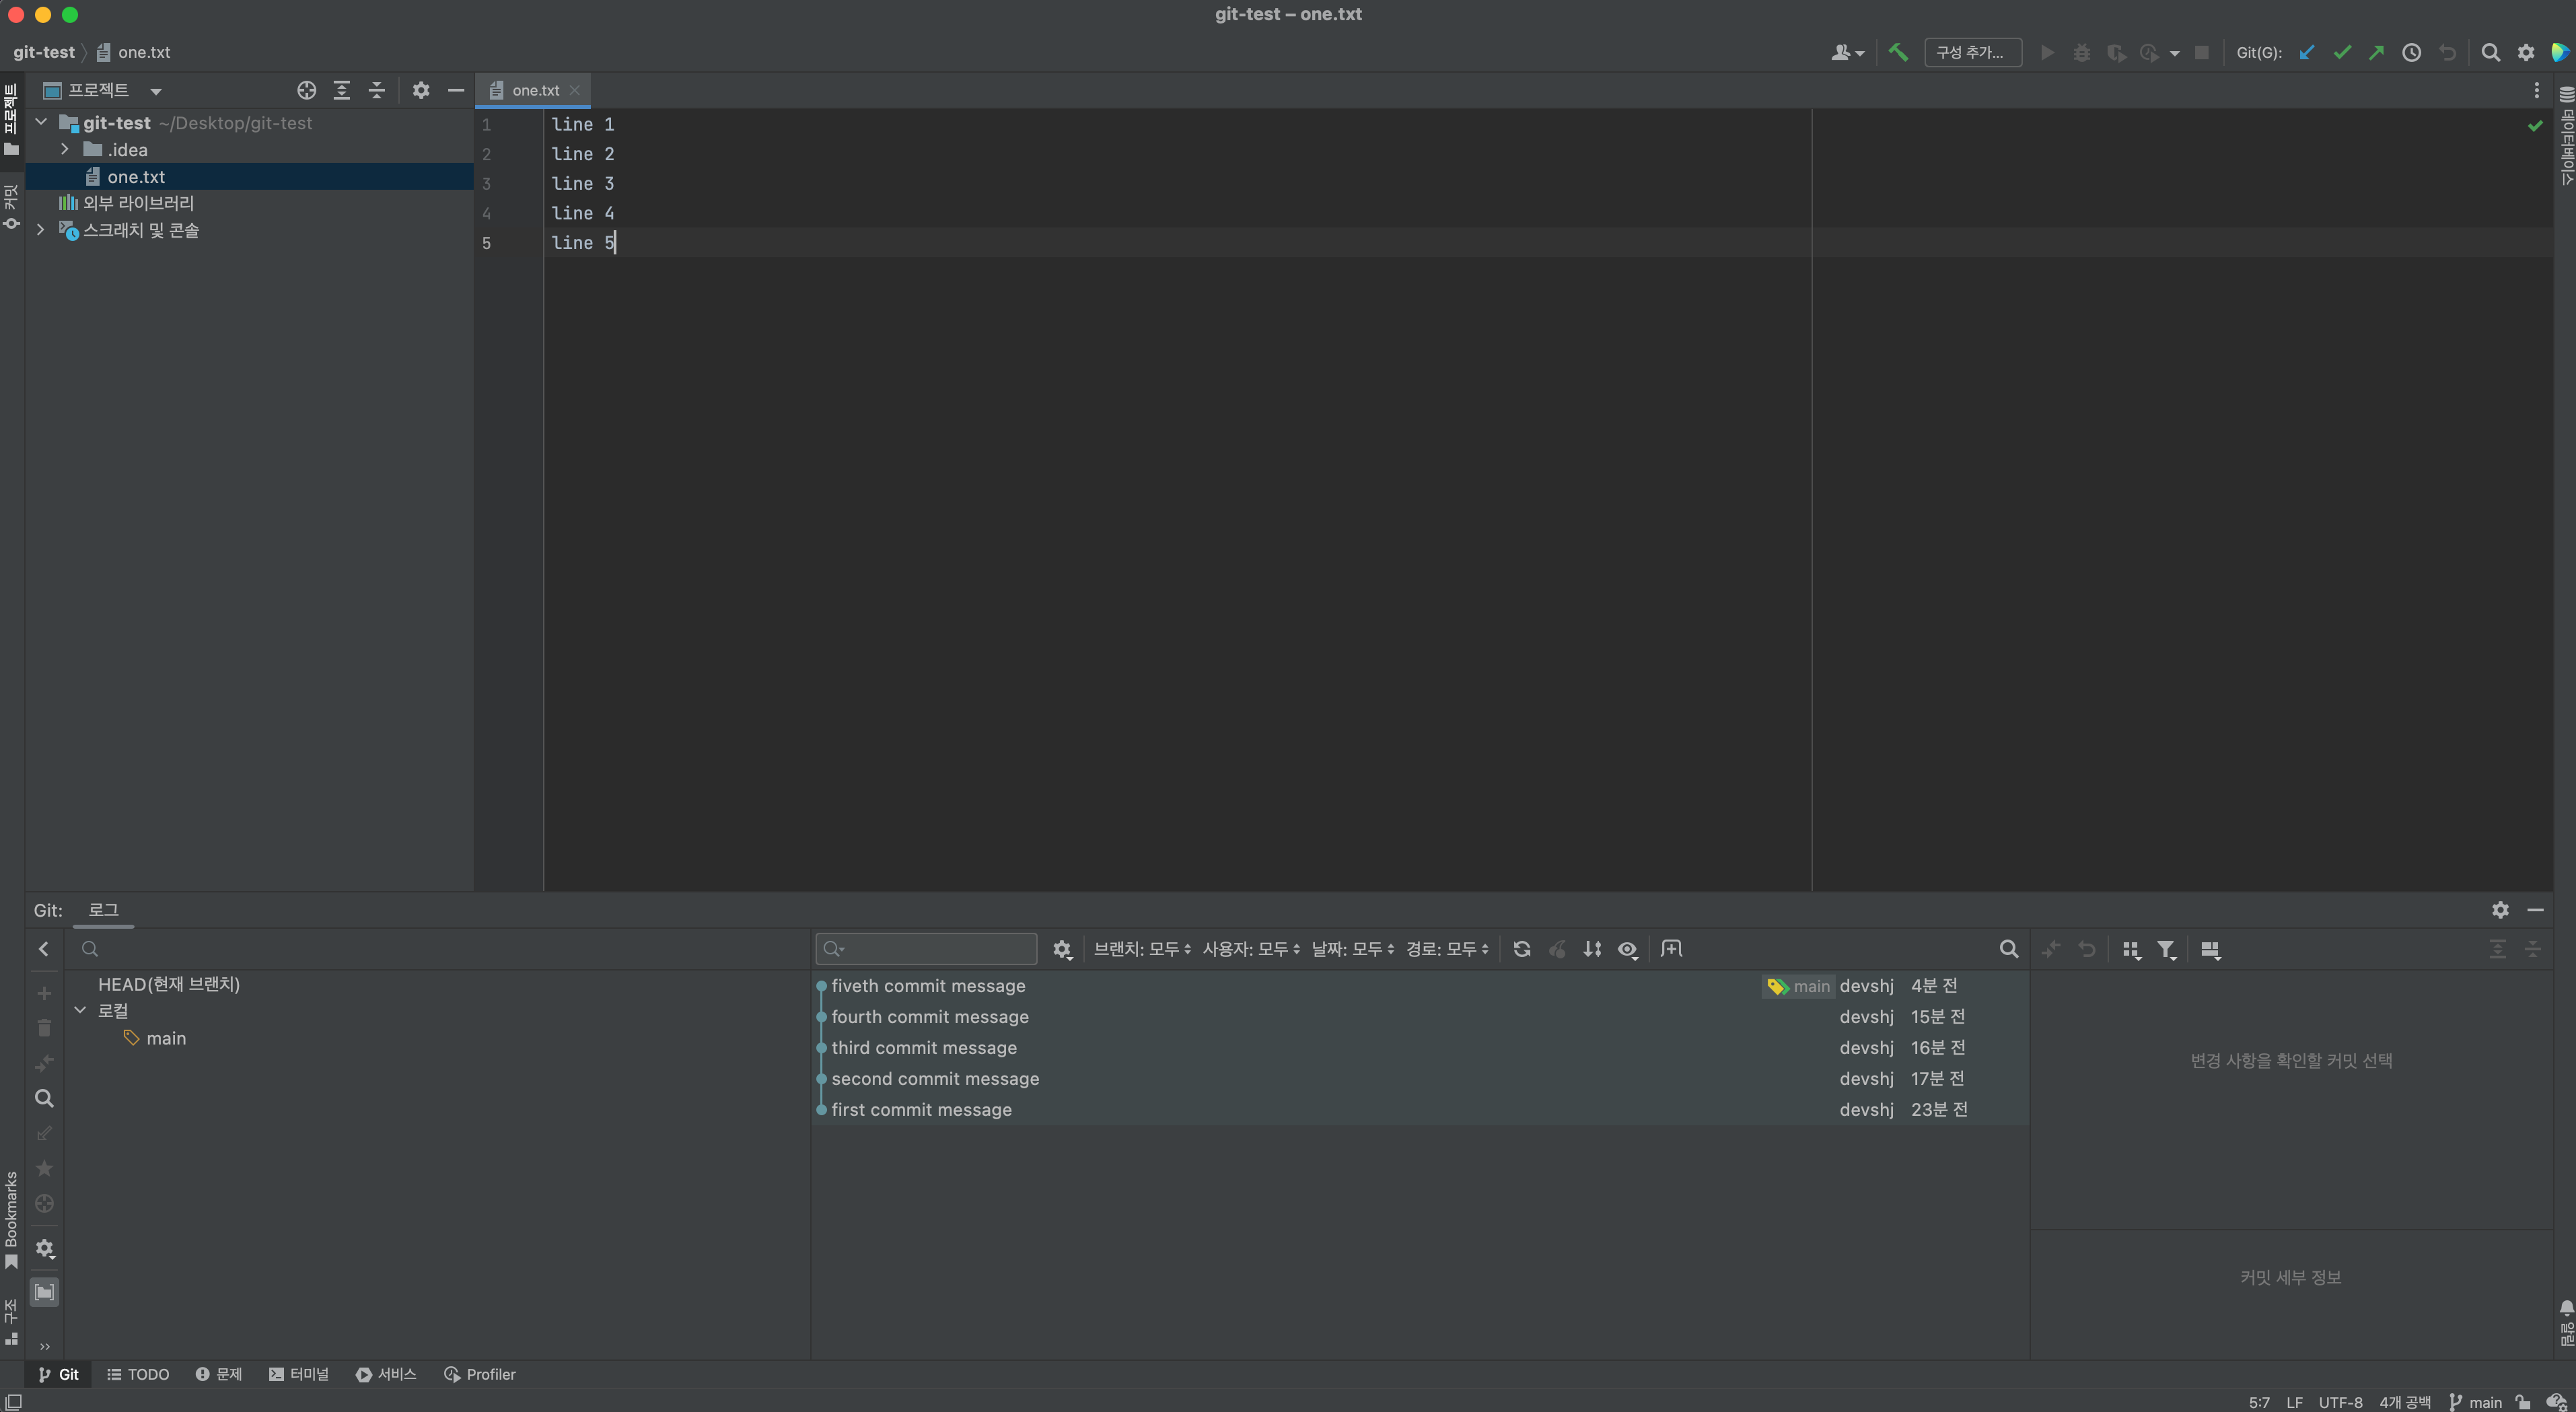Click the collapse all icon in project panel
Image resolution: width=2576 pixels, height=1412 pixels.
pyautogui.click(x=377, y=90)
